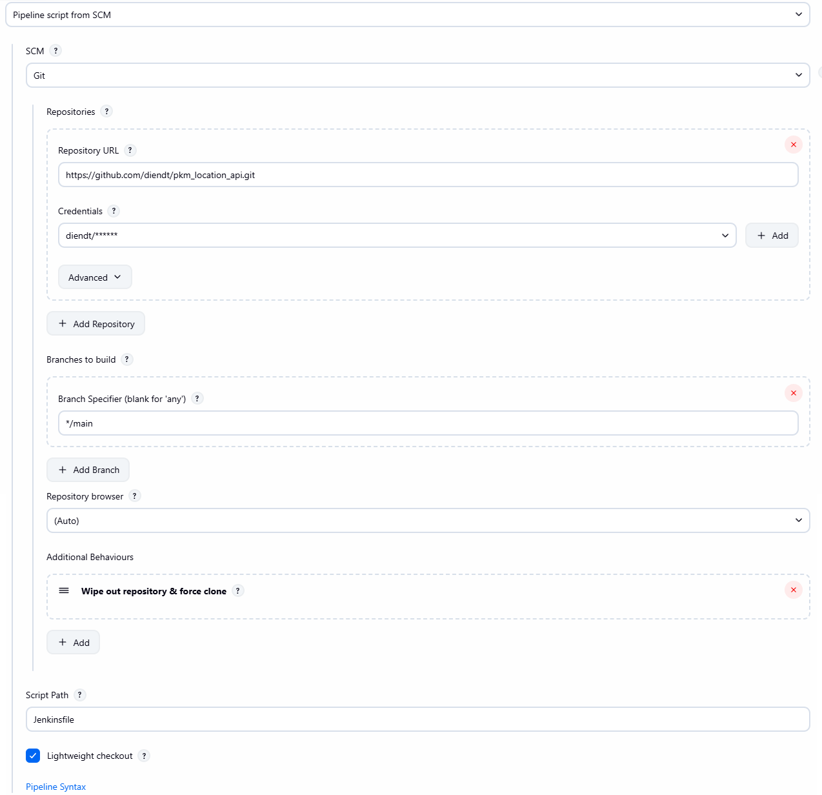The image size is (822, 795).
Task: Open the SCM Git dropdown
Action: pos(417,75)
